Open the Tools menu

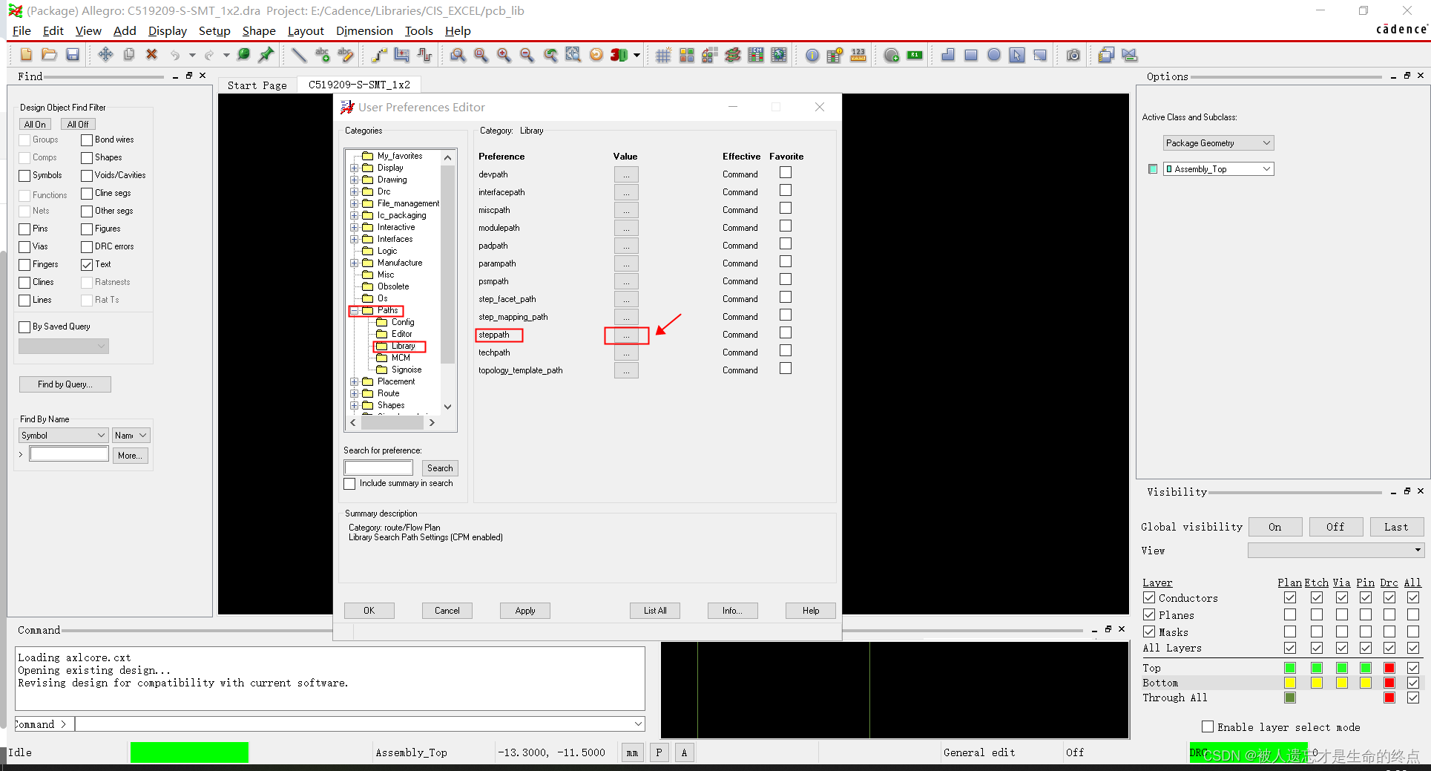(418, 30)
